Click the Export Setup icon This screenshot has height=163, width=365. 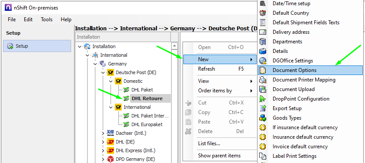[x=263, y=108]
